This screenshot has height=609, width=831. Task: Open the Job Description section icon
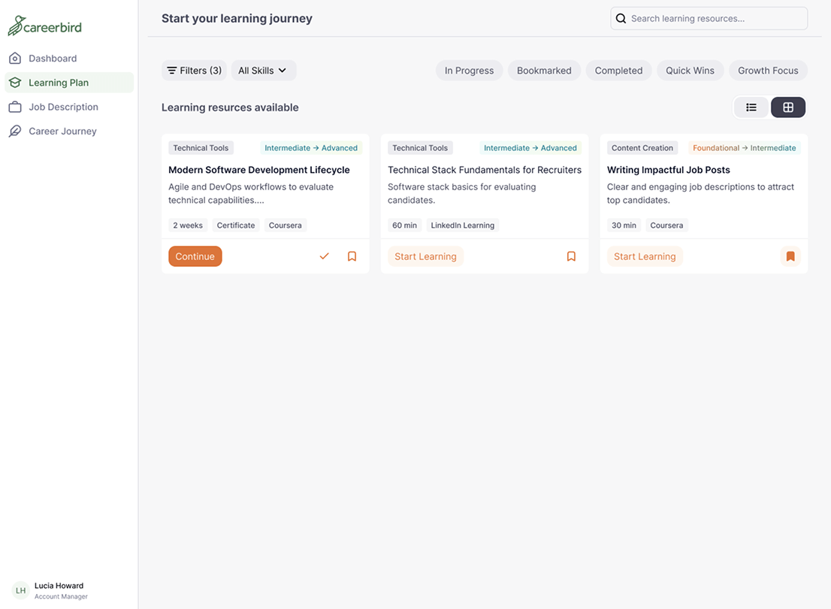14,106
